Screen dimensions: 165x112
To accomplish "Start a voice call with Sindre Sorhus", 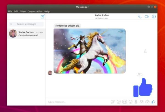I will [140, 16].
